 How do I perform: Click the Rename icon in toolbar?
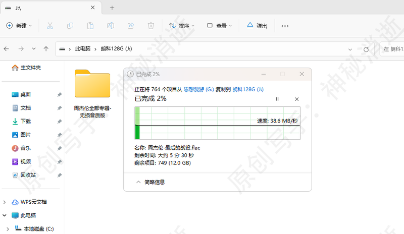click(x=111, y=26)
